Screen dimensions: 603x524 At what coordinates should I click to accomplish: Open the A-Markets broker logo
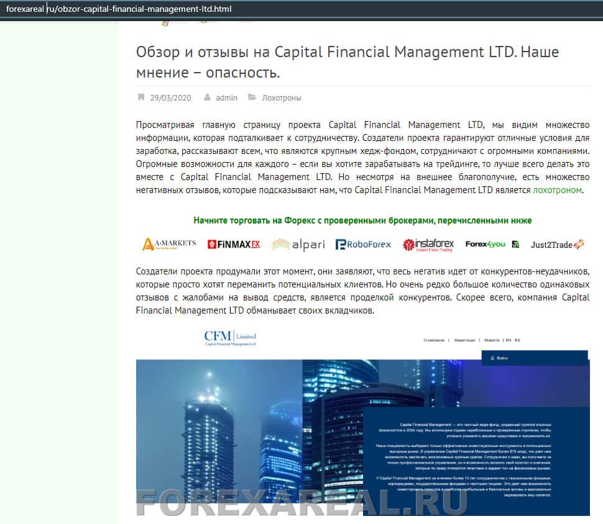[x=169, y=245]
